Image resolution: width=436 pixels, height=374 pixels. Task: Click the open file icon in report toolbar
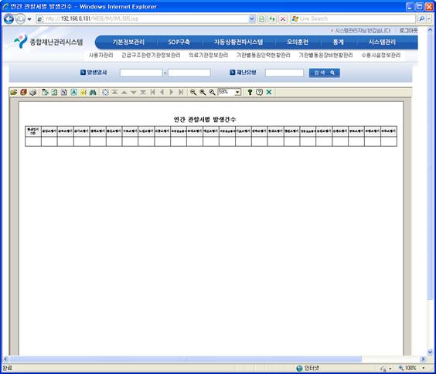pos(14,92)
